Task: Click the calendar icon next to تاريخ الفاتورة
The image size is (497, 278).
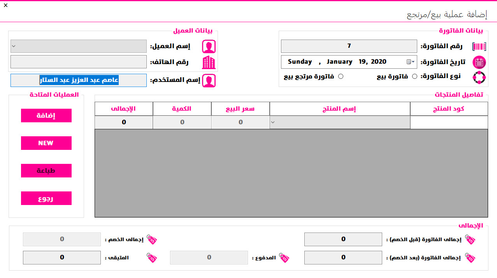Action: pyautogui.click(x=479, y=62)
